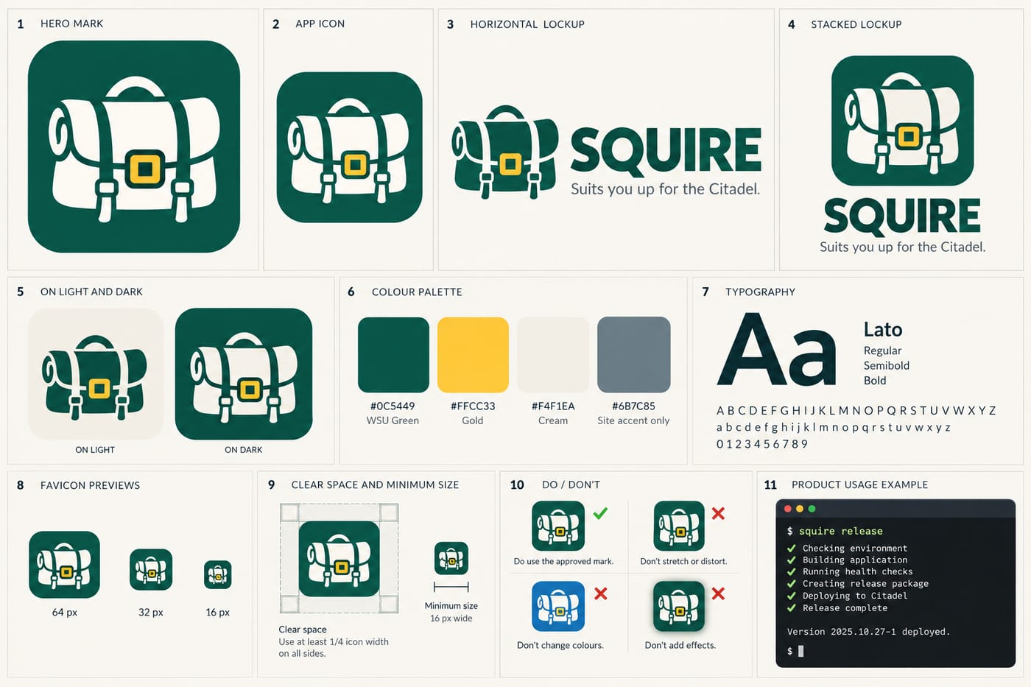Click the large "Aa" typography specimen
Image resolution: width=1031 pixels, height=687 pixels.
click(777, 350)
